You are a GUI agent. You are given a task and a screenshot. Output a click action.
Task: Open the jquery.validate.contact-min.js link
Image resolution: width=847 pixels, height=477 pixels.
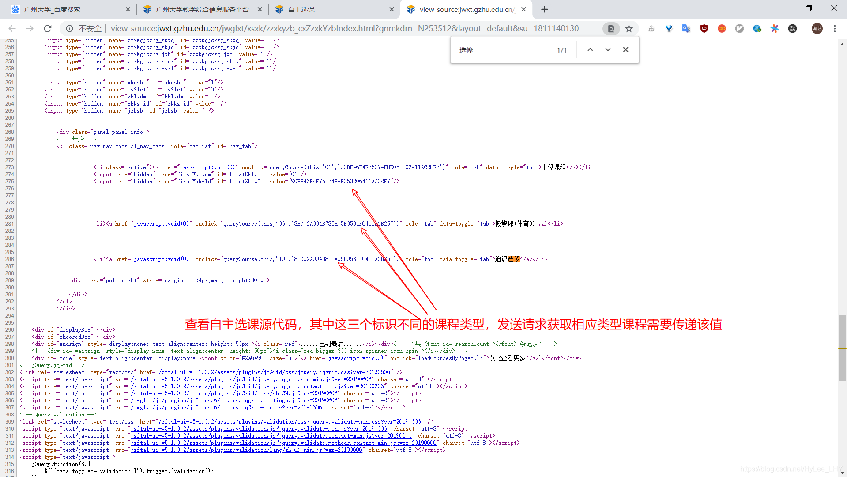(271, 436)
